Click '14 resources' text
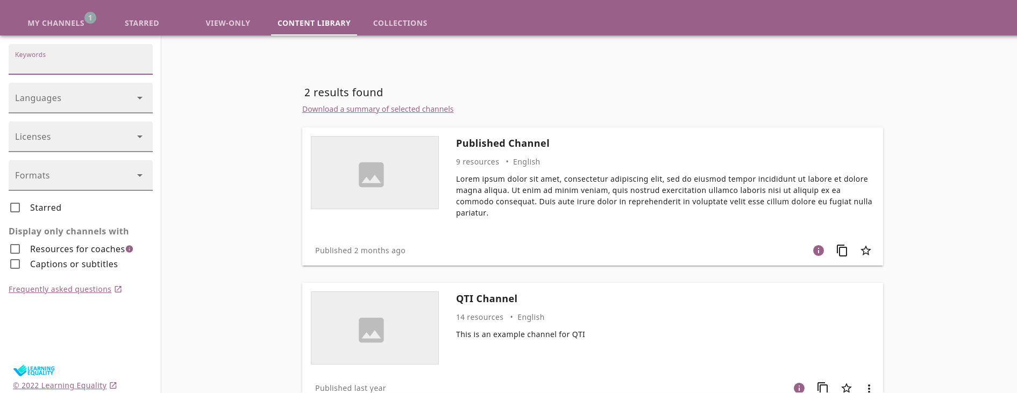The height and width of the screenshot is (393, 1017). click(480, 317)
